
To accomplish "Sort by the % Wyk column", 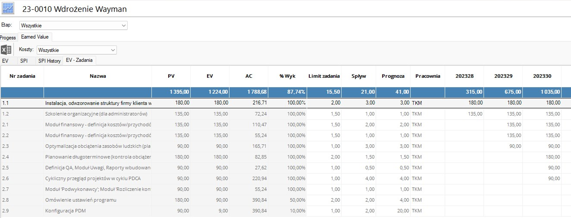I will (287, 76).
